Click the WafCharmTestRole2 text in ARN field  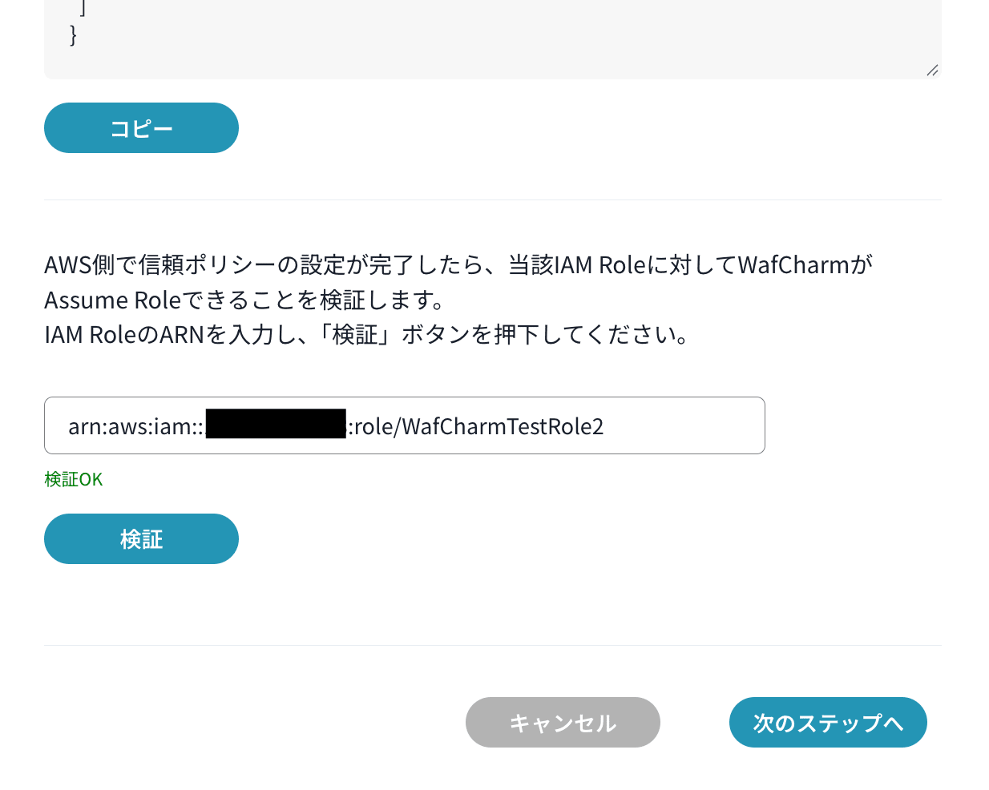click(x=503, y=426)
